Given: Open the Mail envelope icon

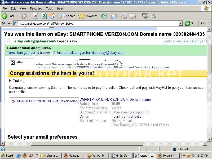Looking at the screenshot, I should (114, 16).
